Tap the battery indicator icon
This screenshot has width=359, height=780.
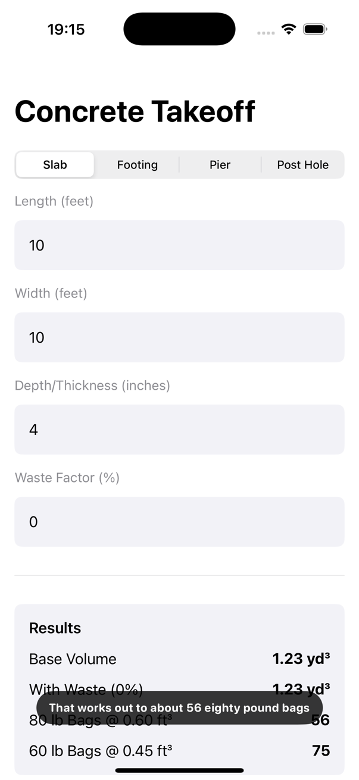314,29
